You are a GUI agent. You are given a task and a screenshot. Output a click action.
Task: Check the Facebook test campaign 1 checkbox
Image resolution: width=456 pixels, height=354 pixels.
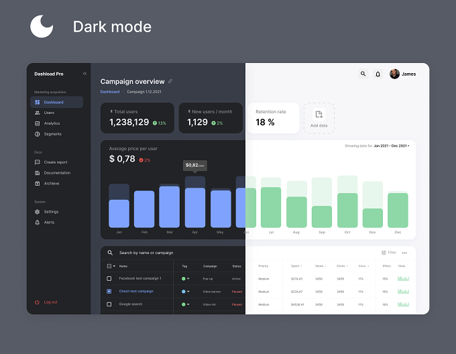(109, 278)
